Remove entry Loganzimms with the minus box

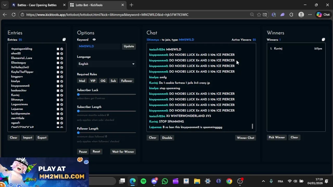point(58,104)
